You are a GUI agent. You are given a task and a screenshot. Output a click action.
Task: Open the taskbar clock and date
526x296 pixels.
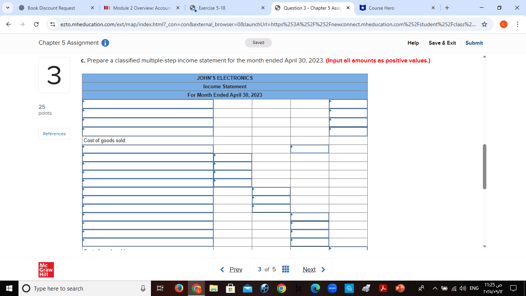point(492,288)
